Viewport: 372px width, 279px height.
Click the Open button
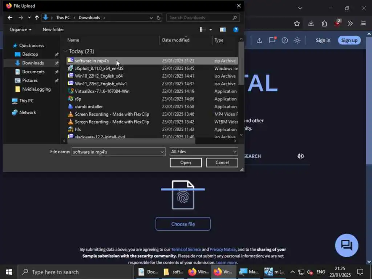click(186, 163)
